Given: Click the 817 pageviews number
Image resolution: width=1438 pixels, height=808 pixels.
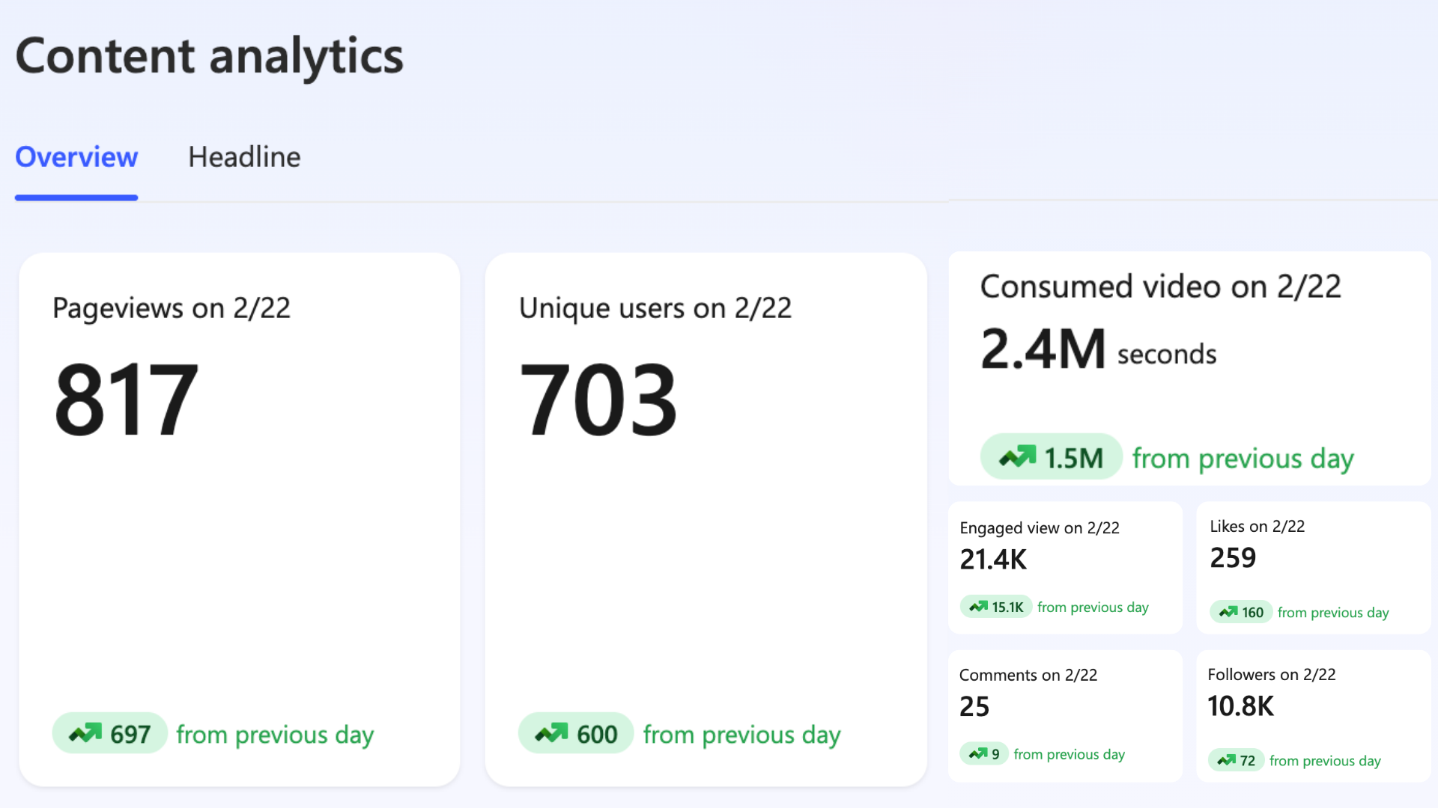Looking at the screenshot, I should click(126, 399).
